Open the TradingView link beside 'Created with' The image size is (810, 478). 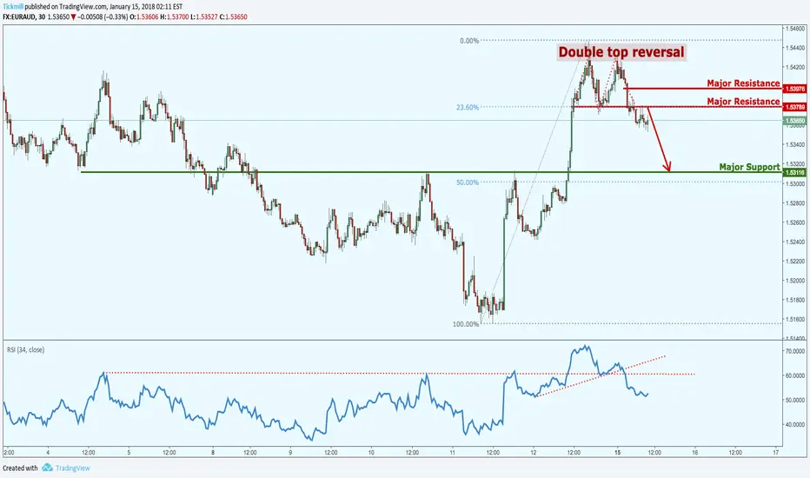(x=72, y=468)
